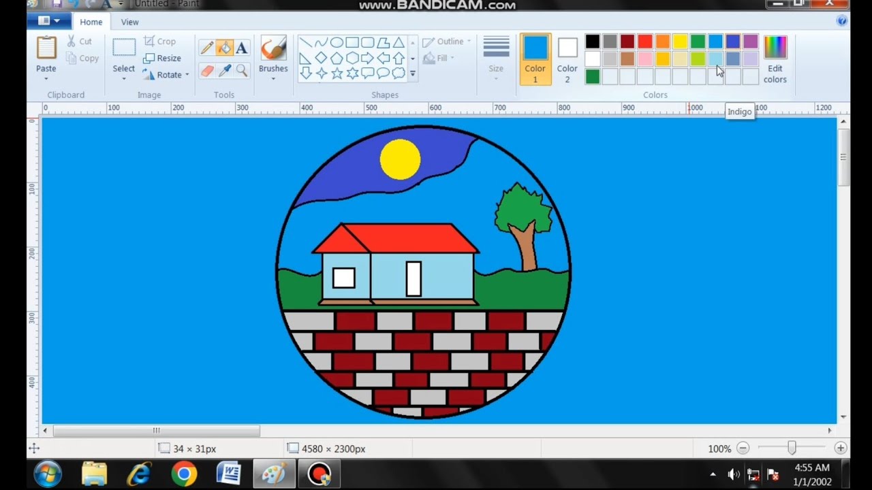Screen dimensions: 872x490
Task: Expand the Shapes gallery more arrow
Action: [412, 73]
